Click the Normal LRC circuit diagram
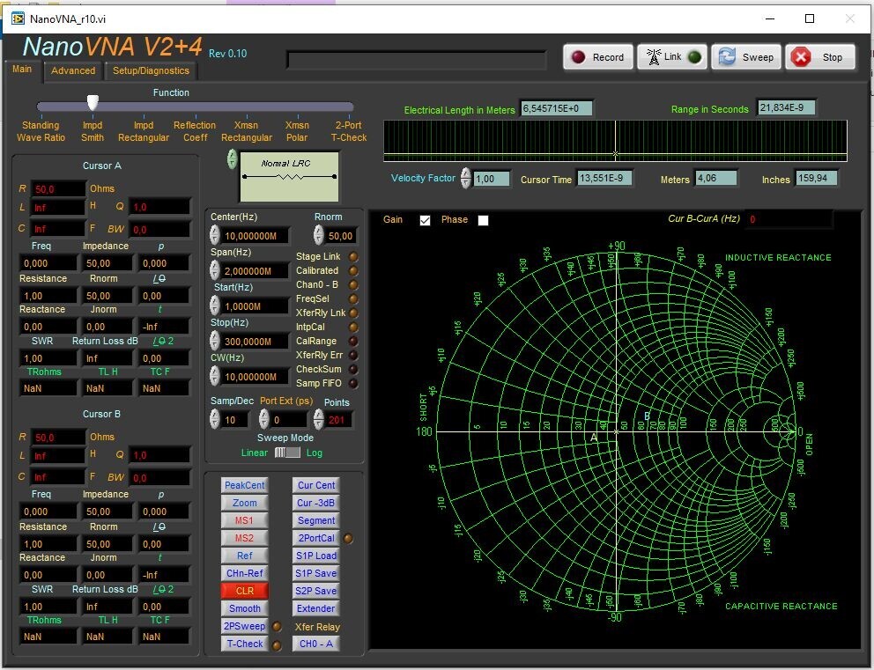Viewport: 874px width, 670px height. pyautogui.click(x=289, y=177)
